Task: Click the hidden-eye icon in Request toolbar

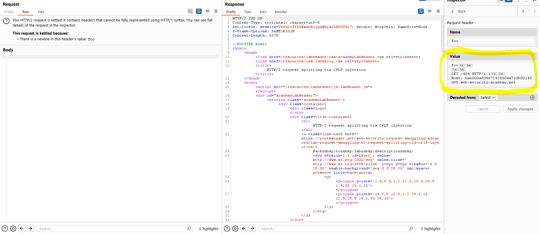Action: tap(190, 11)
